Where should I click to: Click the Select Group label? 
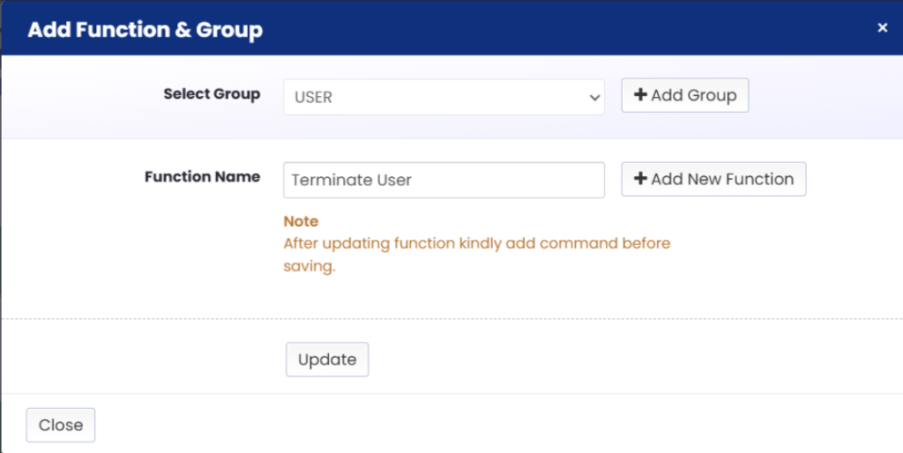pyautogui.click(x=212, y=93)
